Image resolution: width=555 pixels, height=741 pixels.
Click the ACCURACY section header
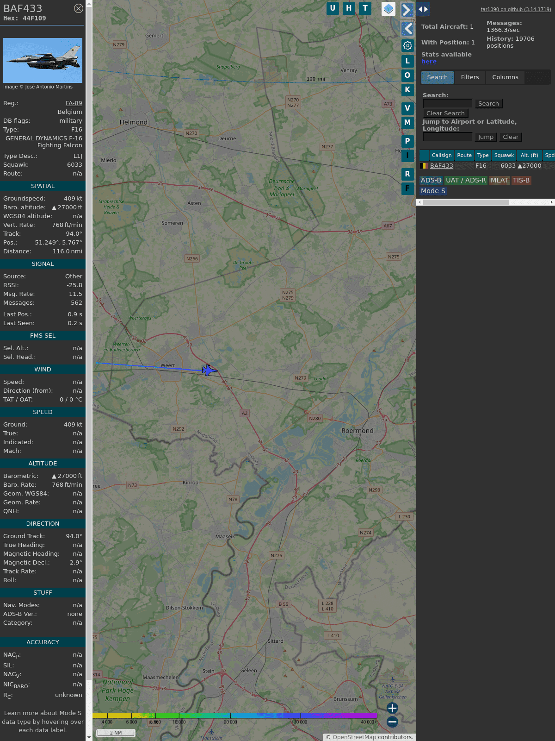point(43,642)
